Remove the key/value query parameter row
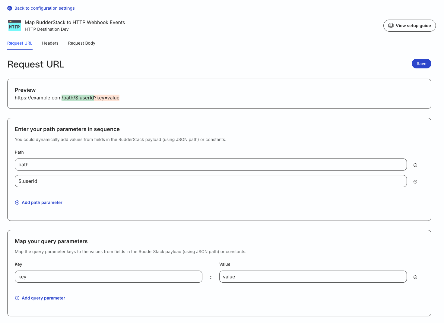444x323 pixels. [x=415, y=277]
